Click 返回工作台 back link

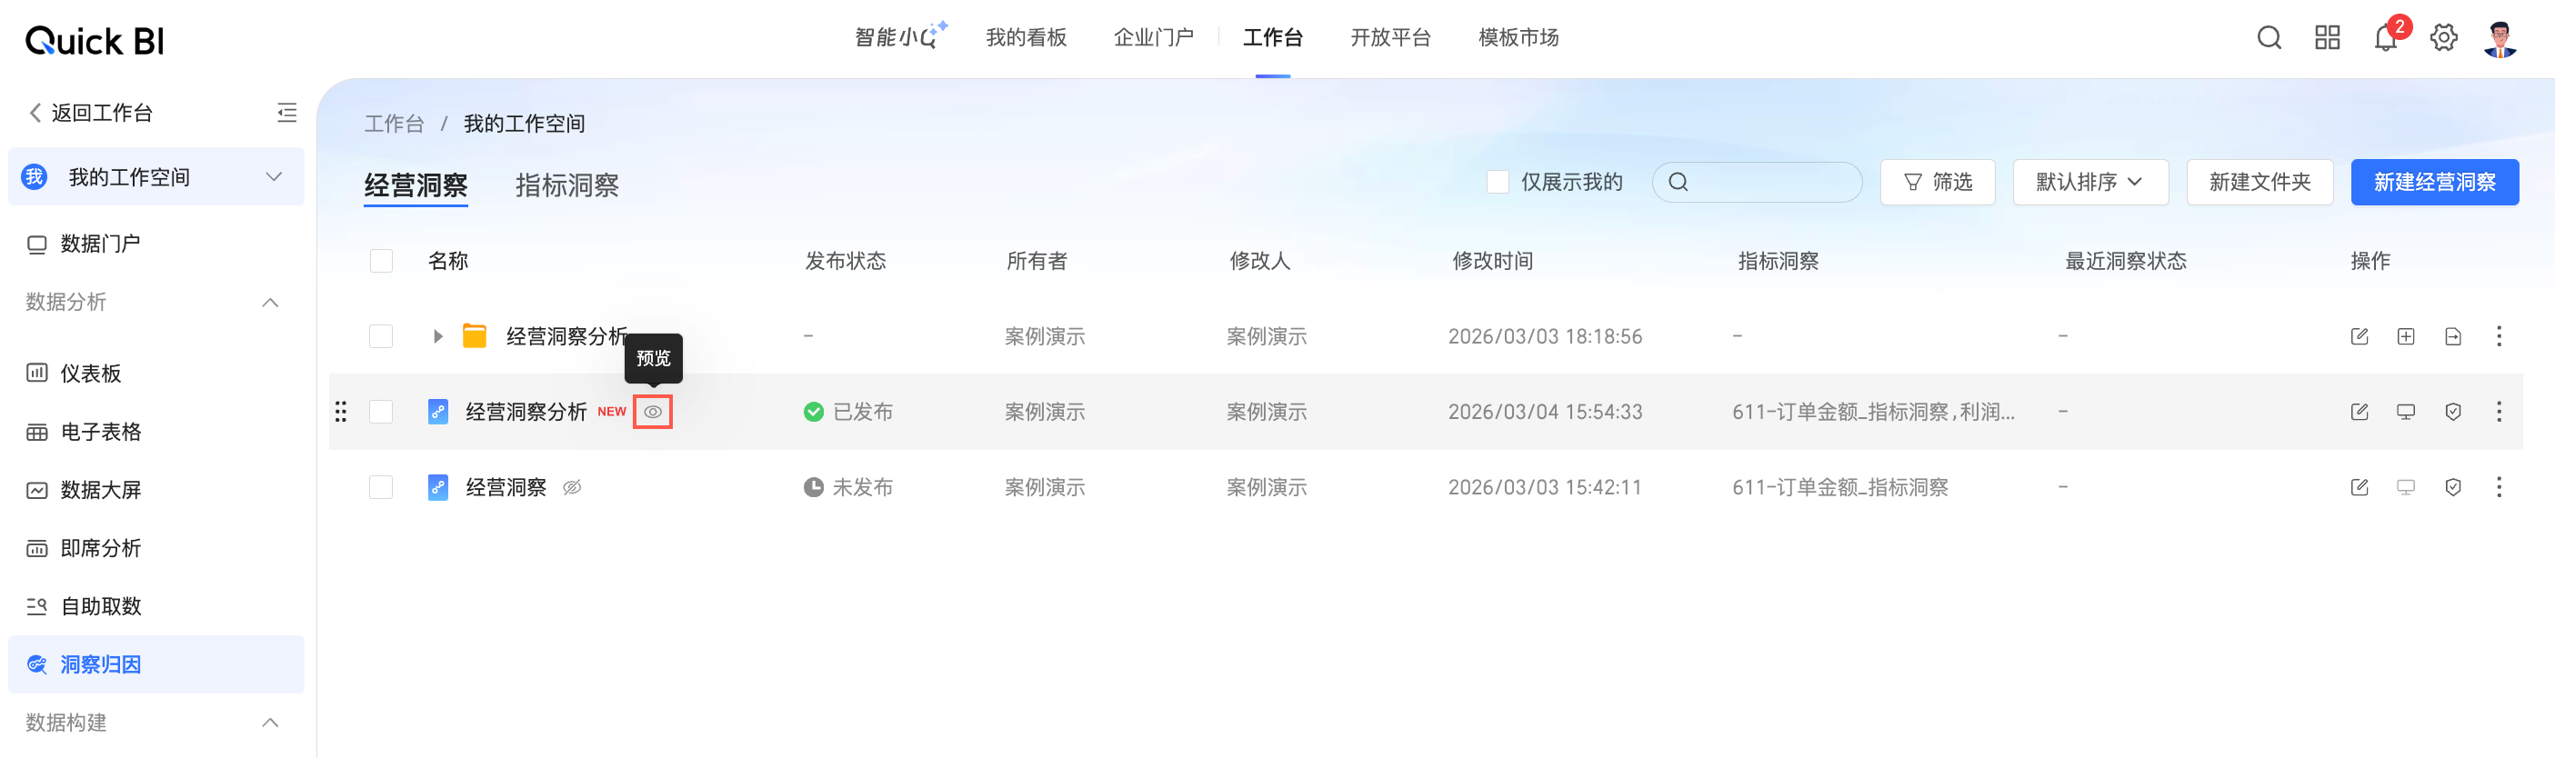pyautogui.click(x=91, y=112)
